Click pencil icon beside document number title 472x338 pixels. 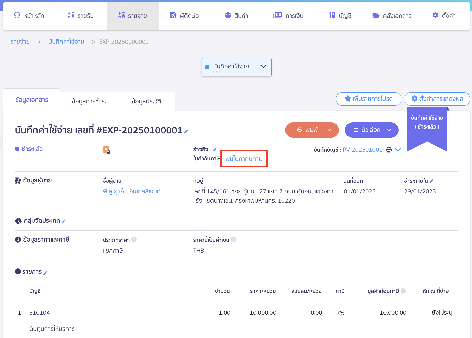pos(186,131)
